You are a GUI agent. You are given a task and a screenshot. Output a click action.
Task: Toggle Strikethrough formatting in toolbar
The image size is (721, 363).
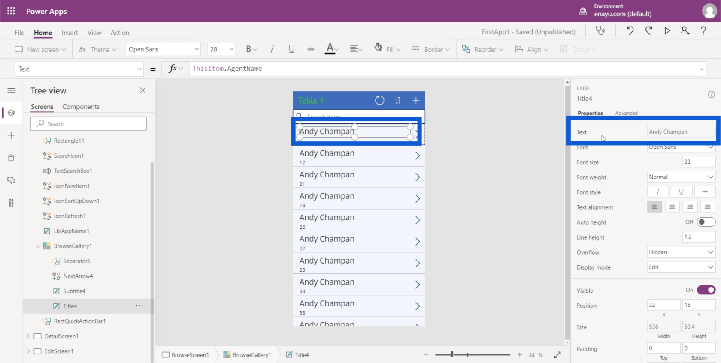coord(311,49)
